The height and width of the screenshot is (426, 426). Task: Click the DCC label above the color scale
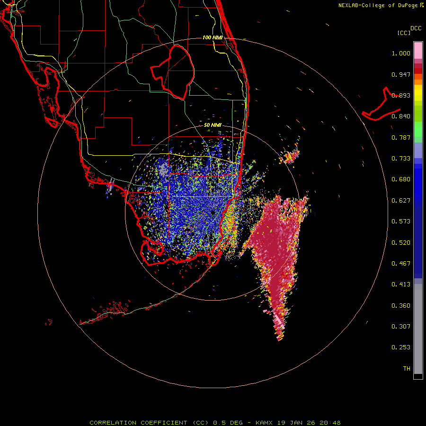coord(416,28)
